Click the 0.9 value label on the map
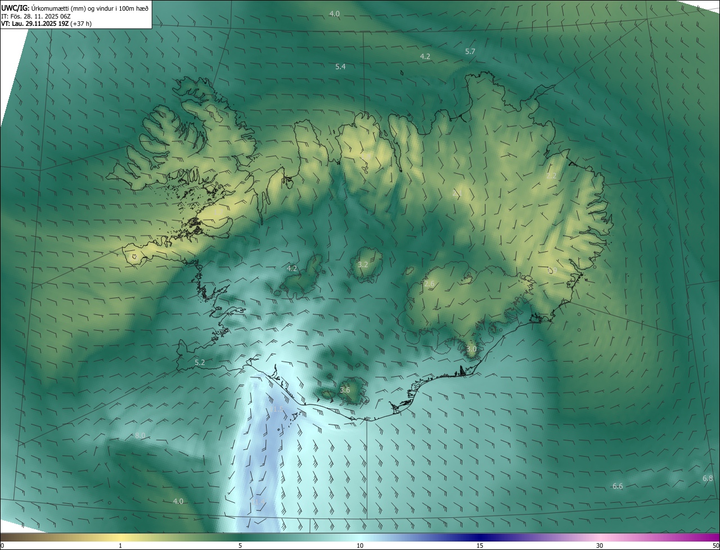The image size is (720, 550). [x=553, y=271]
